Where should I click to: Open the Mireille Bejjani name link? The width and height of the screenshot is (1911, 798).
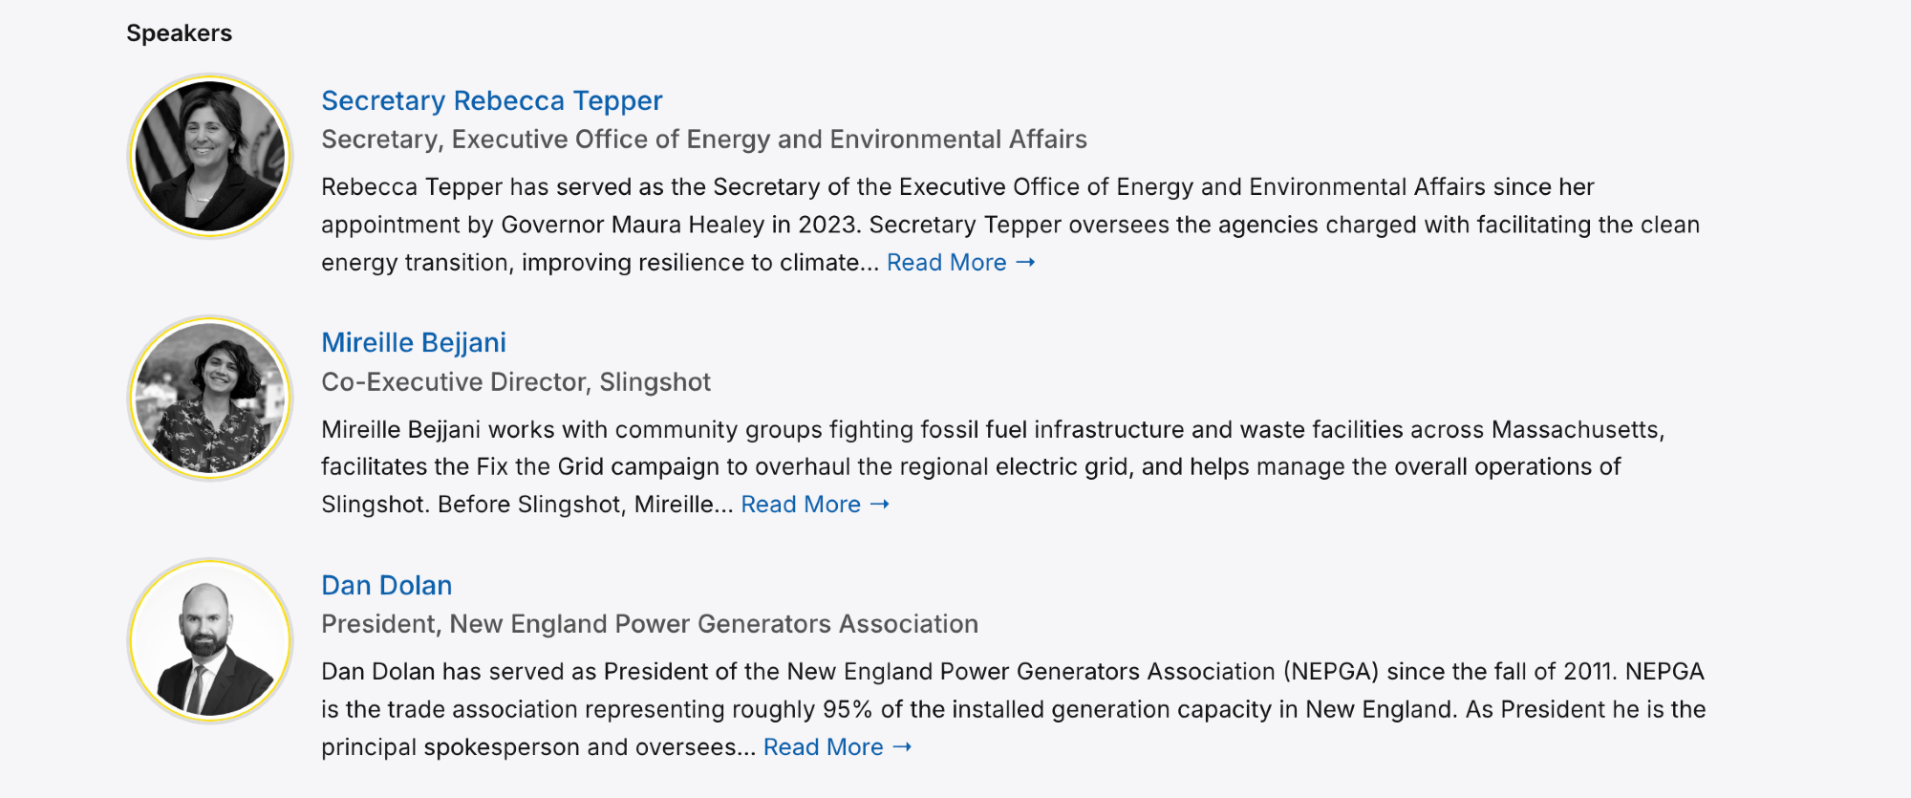pos(413,342)
